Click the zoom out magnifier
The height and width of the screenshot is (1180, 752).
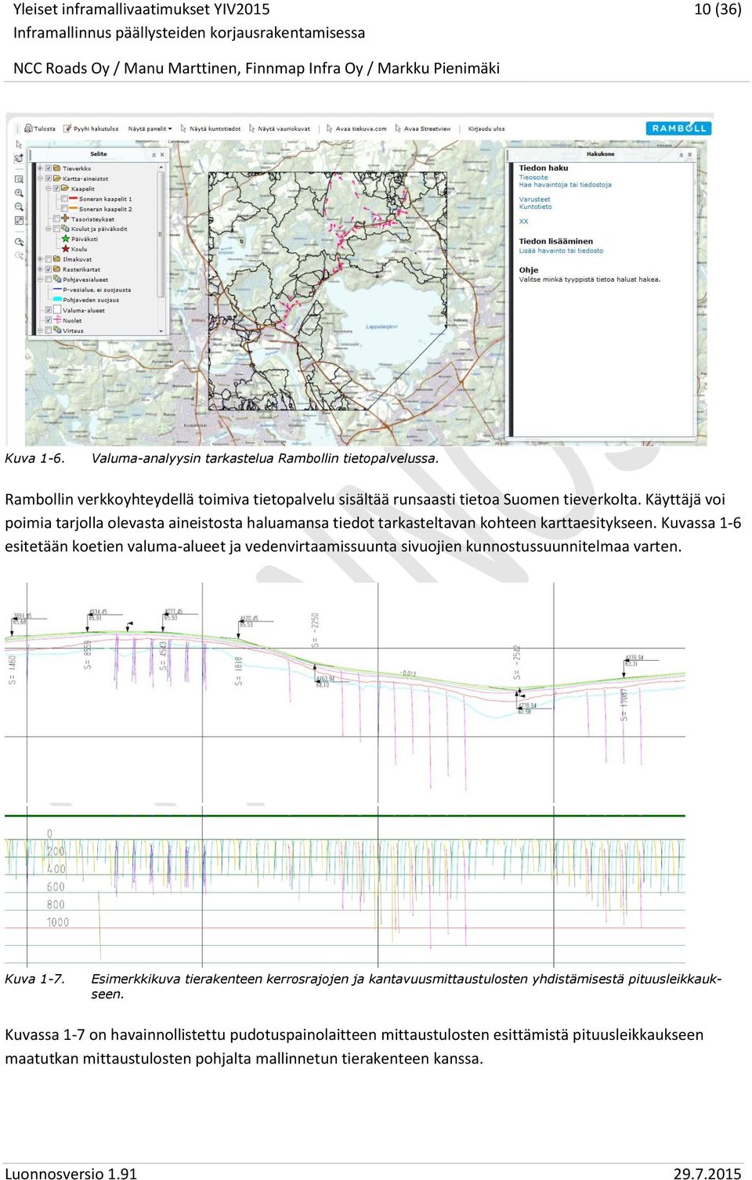click(x=19, y=207)
